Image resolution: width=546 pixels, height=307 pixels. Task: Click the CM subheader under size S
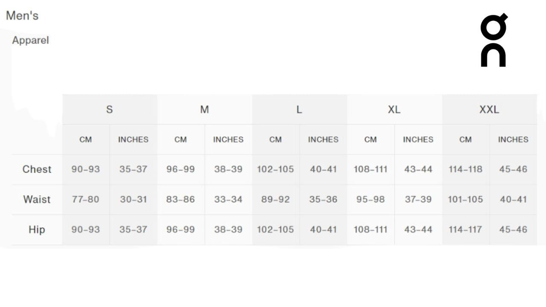click(x=86, y=139)
